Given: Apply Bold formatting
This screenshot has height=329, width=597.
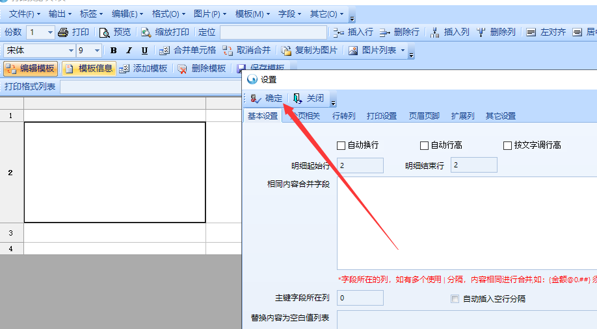Looking at the screenshot, I should pyautogui.click(x=114, y=51).
